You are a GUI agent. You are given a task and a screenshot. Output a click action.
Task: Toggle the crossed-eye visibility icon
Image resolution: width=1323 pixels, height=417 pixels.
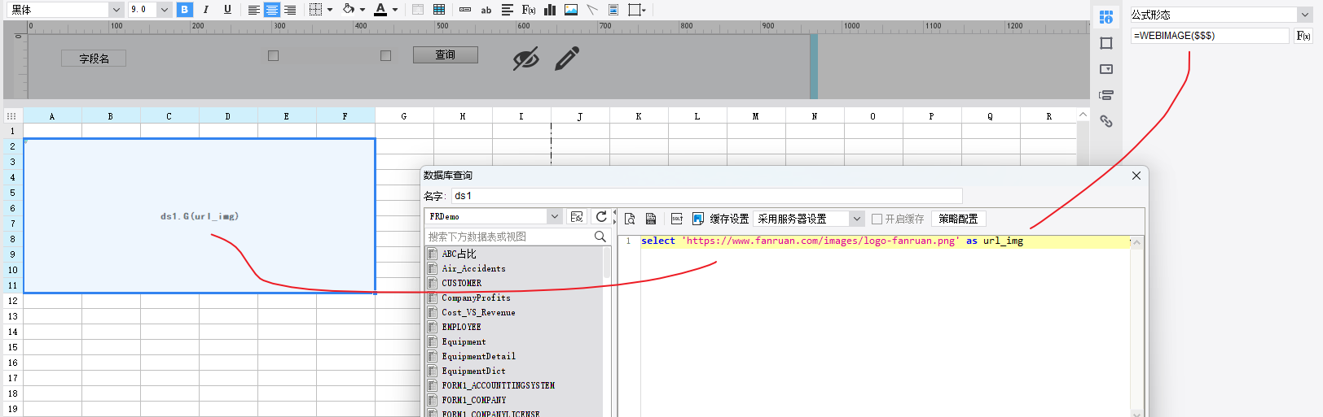point(525,59)
